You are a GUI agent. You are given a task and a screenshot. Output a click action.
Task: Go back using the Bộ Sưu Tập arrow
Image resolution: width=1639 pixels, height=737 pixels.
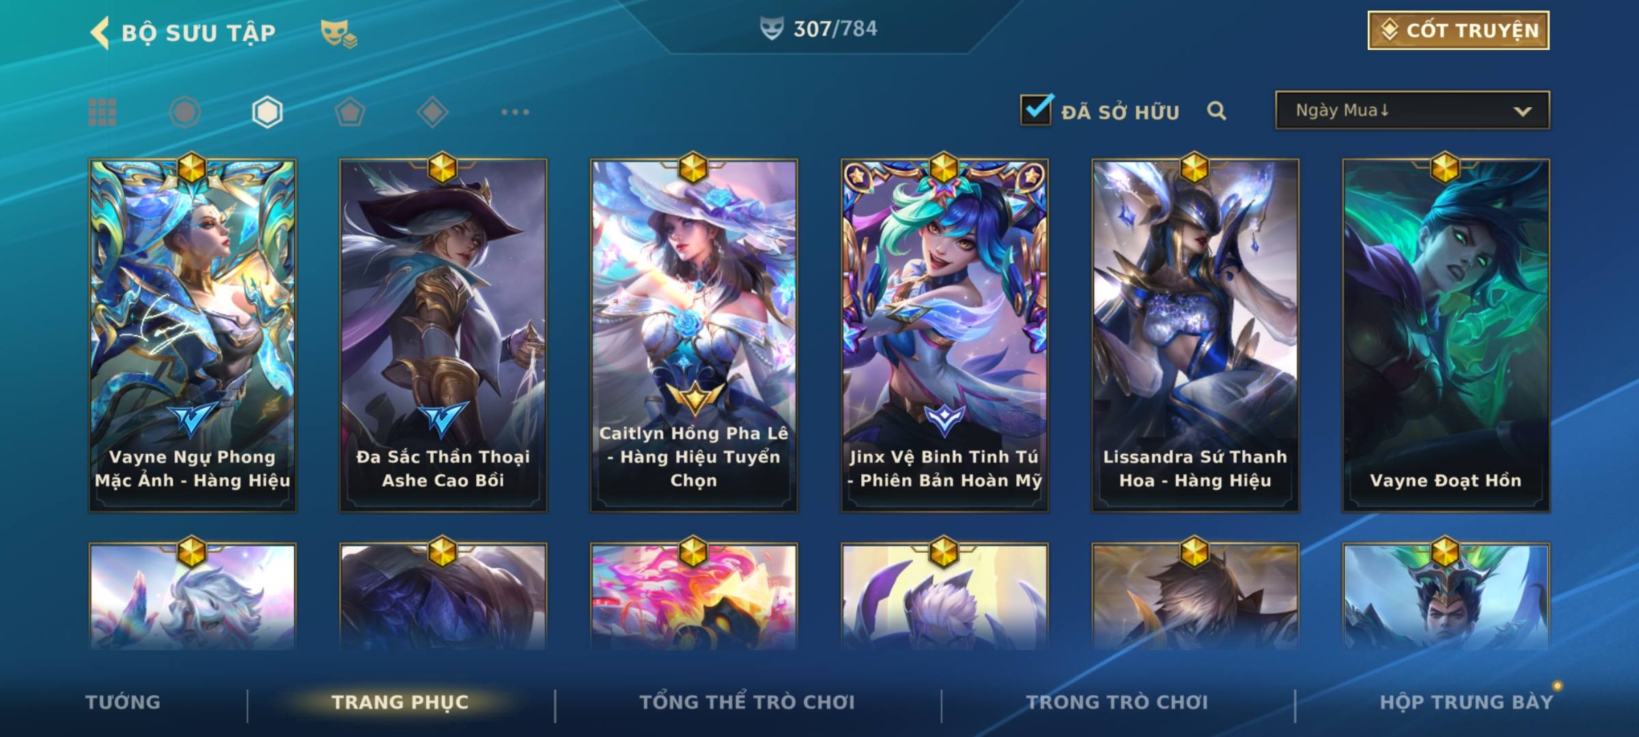click(100, 33)
